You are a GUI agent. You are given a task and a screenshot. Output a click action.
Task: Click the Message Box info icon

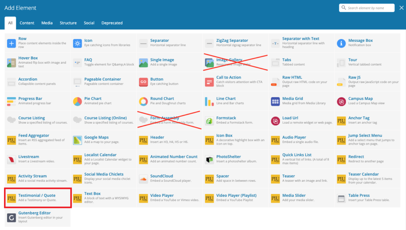pos(341,43)
